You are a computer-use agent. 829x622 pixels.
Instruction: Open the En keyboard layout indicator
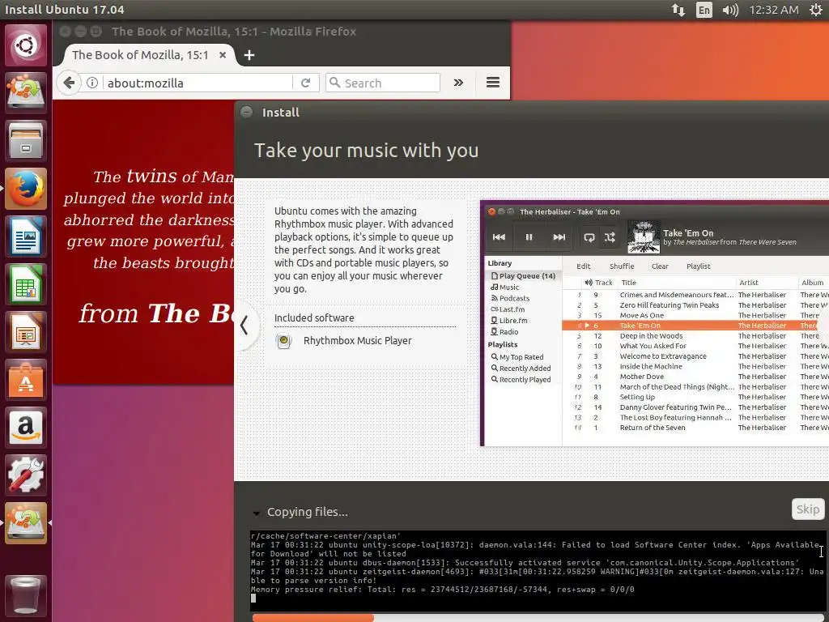(704, 10)
